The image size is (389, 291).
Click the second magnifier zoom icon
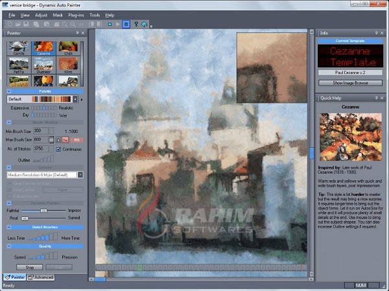pos(73,24)
